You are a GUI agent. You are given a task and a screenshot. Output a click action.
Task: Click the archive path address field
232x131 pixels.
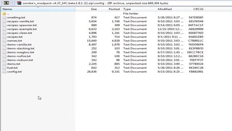[x=124, y=3]
